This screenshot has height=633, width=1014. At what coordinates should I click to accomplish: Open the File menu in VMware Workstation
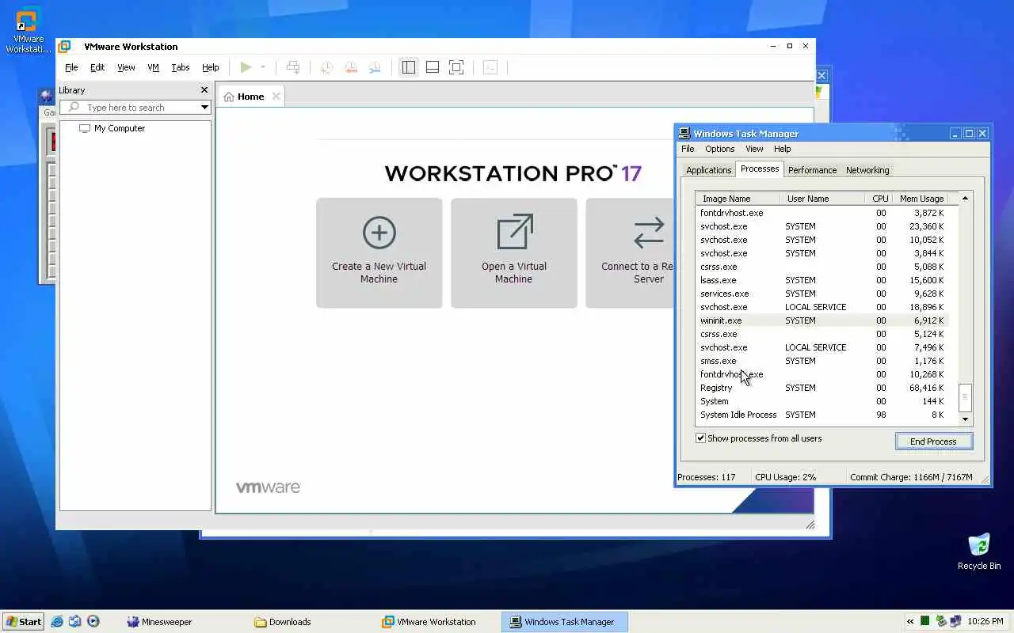click(x=71, y=67)
